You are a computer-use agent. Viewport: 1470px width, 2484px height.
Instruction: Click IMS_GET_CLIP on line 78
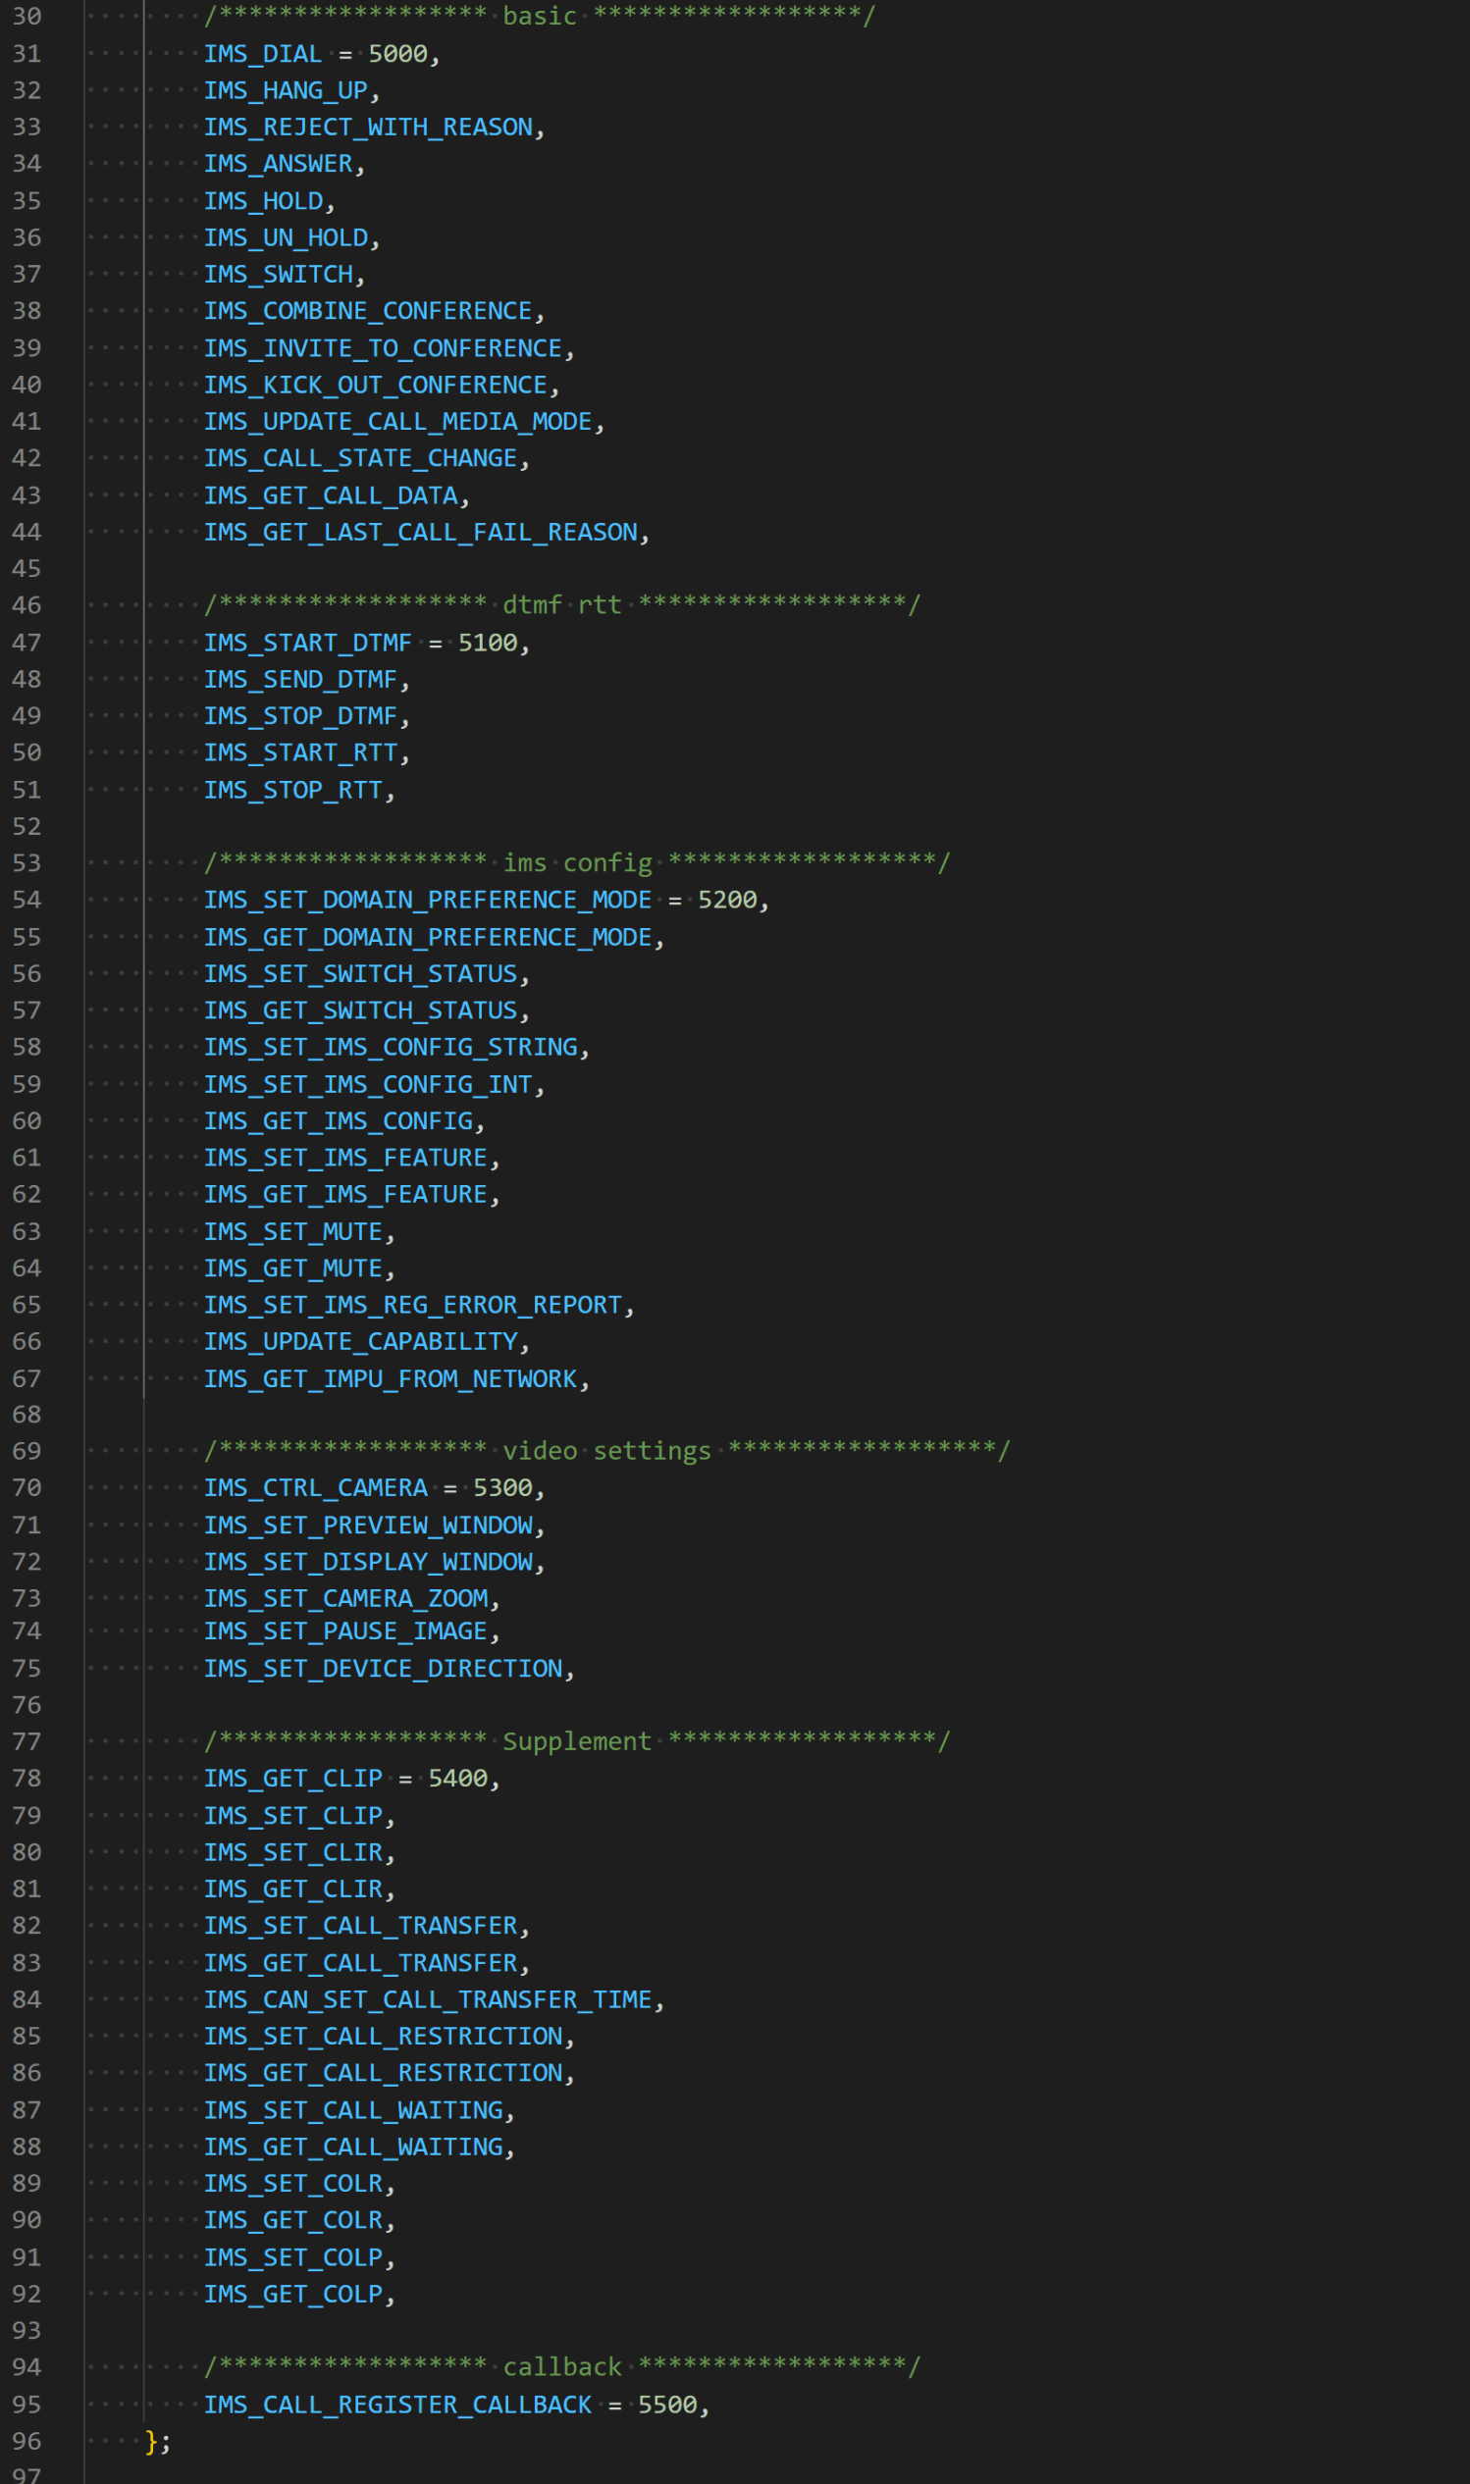[x=293, y=1779]
